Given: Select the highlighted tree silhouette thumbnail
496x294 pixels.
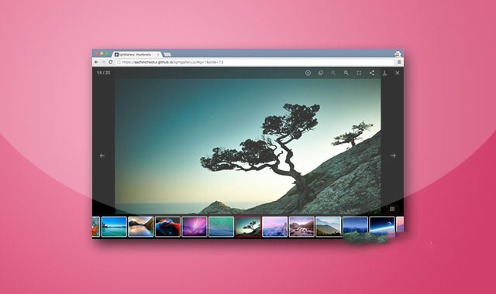Looking at the screenshot, I should (248, 227).
